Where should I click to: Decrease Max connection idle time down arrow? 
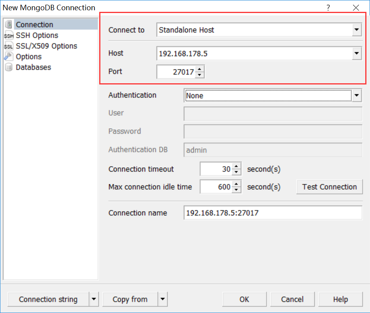click(236, 190)
